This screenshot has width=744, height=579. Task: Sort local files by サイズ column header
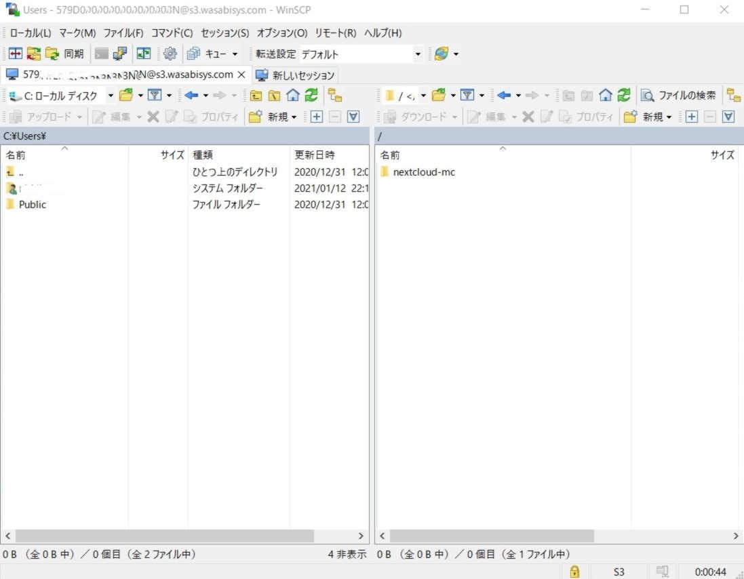[x=158, y=155]
